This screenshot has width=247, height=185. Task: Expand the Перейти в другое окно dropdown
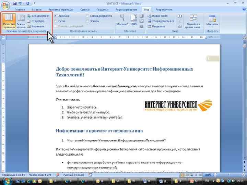pos(193,21)
